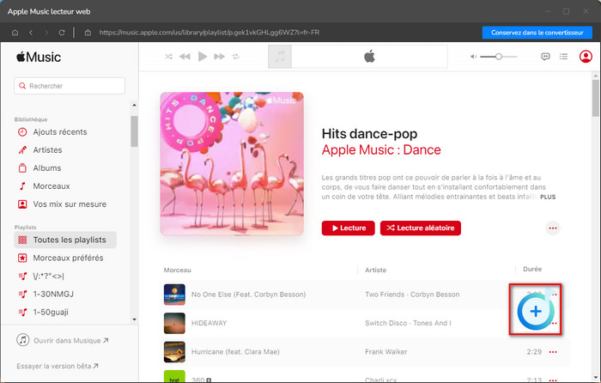Adjust the volume slider

498,57
